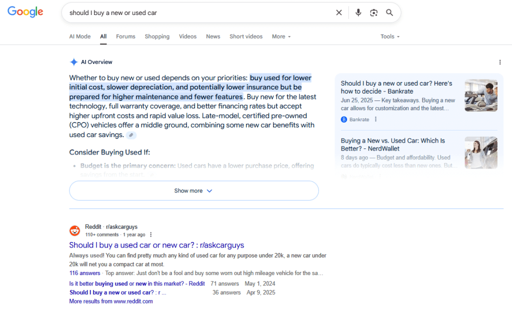512x309 pixels.
Task: Expand the More dropdown
Action: (x=281, y=36)
